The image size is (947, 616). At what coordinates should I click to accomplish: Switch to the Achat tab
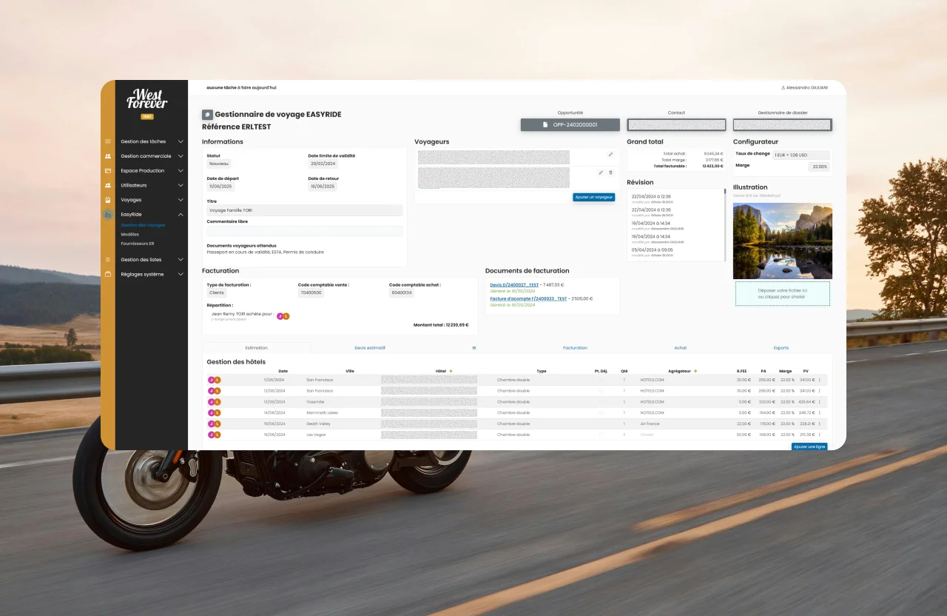680,347
